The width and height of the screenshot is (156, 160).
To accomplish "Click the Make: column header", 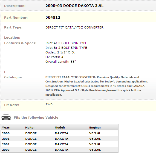I will point(30,128).
